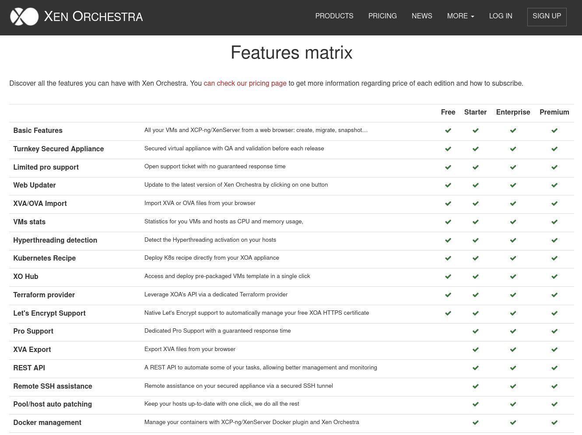
Task: Click Starter checkmark for Pro Support
Action: [476, 331]
